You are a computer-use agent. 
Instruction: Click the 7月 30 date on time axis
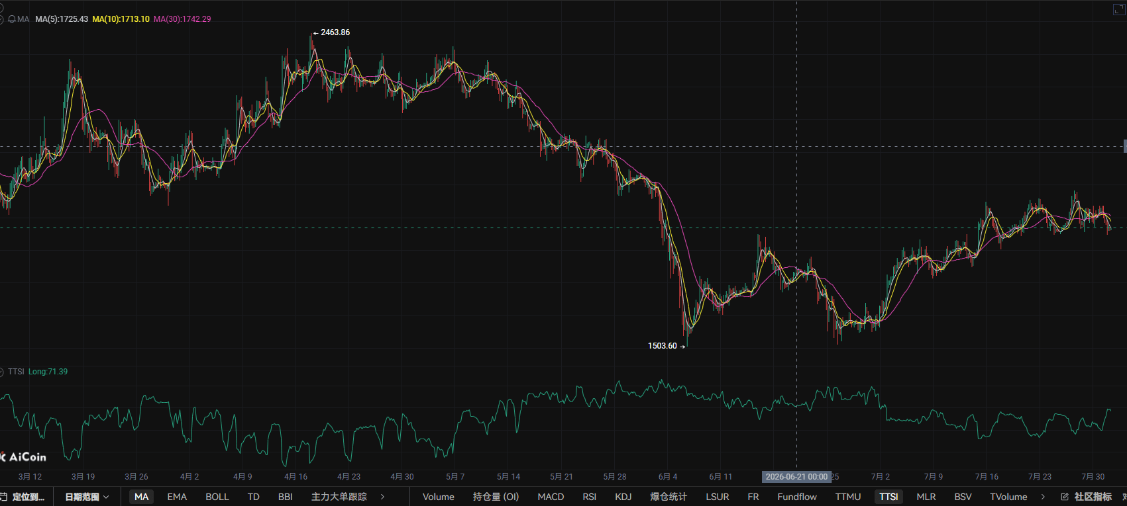(1093, 477)
